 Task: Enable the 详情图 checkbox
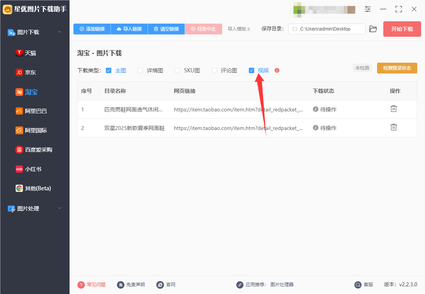coord(140,70)
